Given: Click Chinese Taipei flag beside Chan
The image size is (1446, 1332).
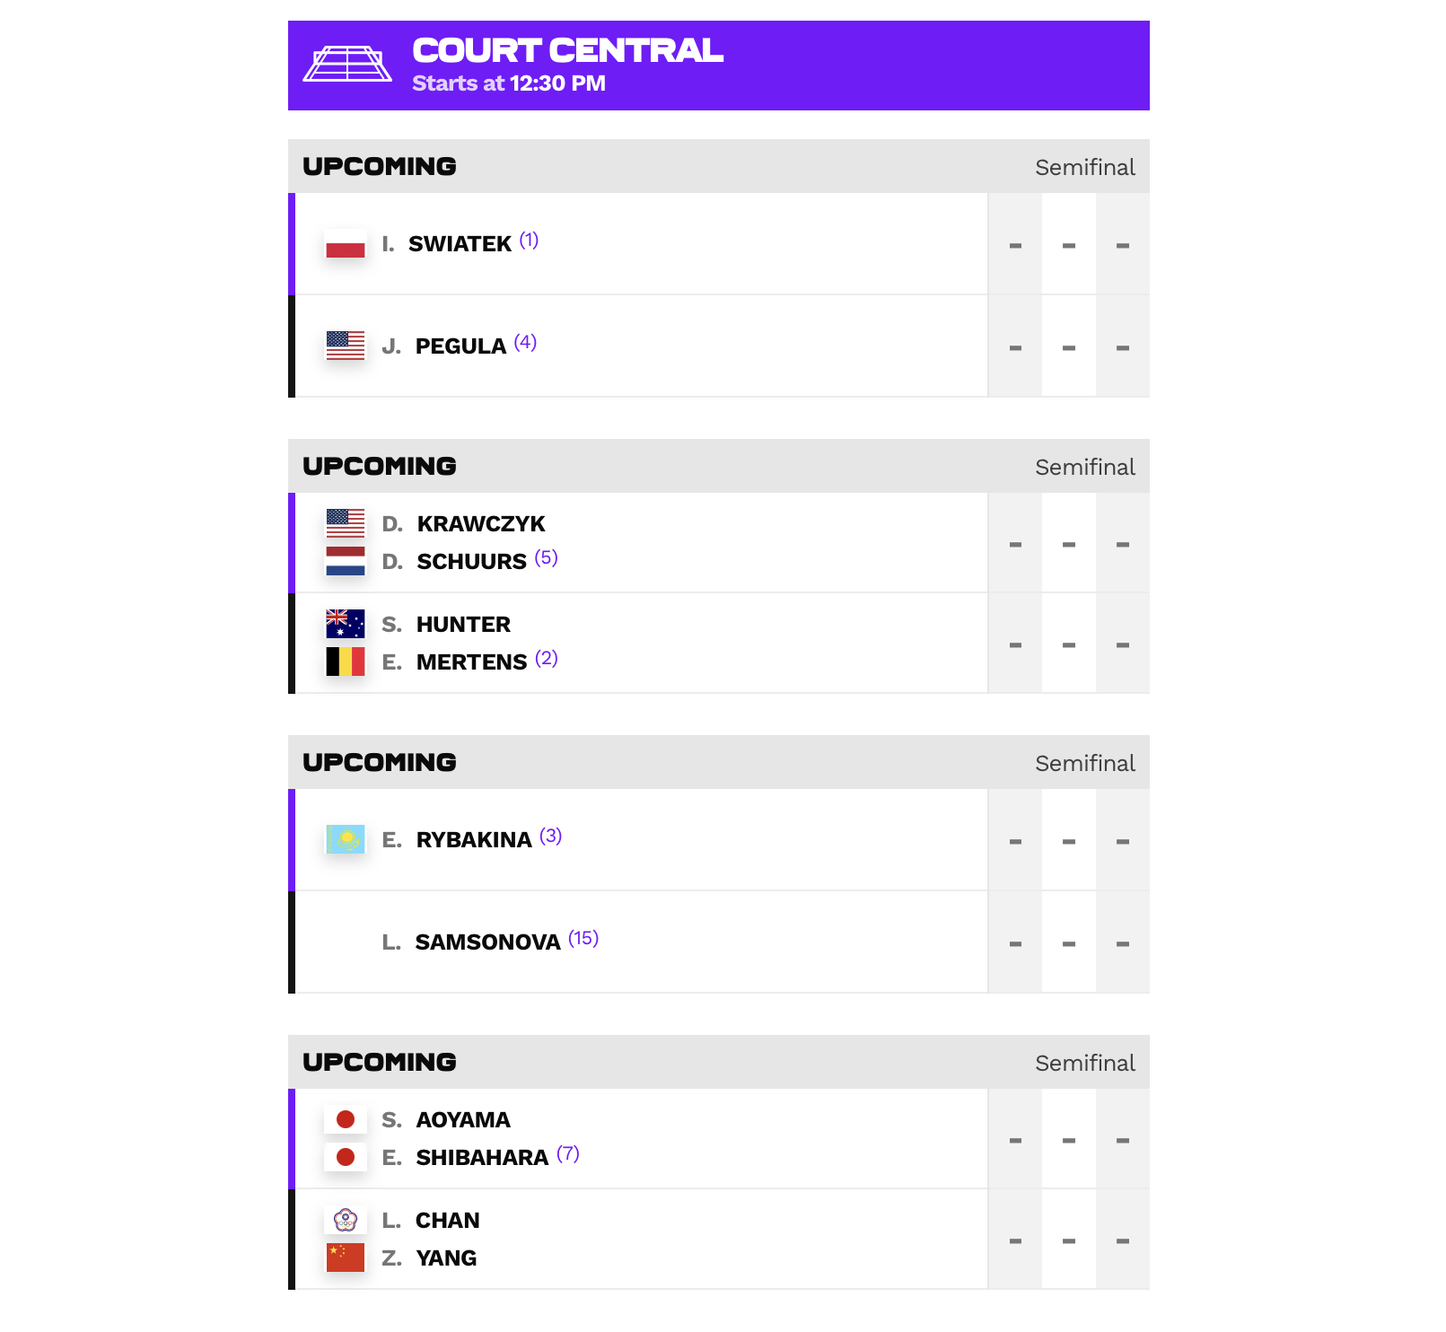Looking at the screenshot, I should [346, 1220].
